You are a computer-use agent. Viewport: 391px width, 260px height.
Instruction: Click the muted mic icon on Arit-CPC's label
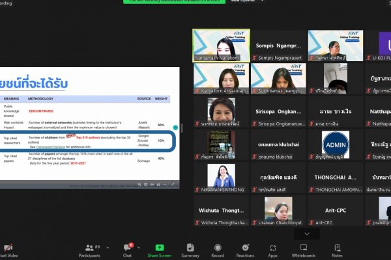(311, 223)
